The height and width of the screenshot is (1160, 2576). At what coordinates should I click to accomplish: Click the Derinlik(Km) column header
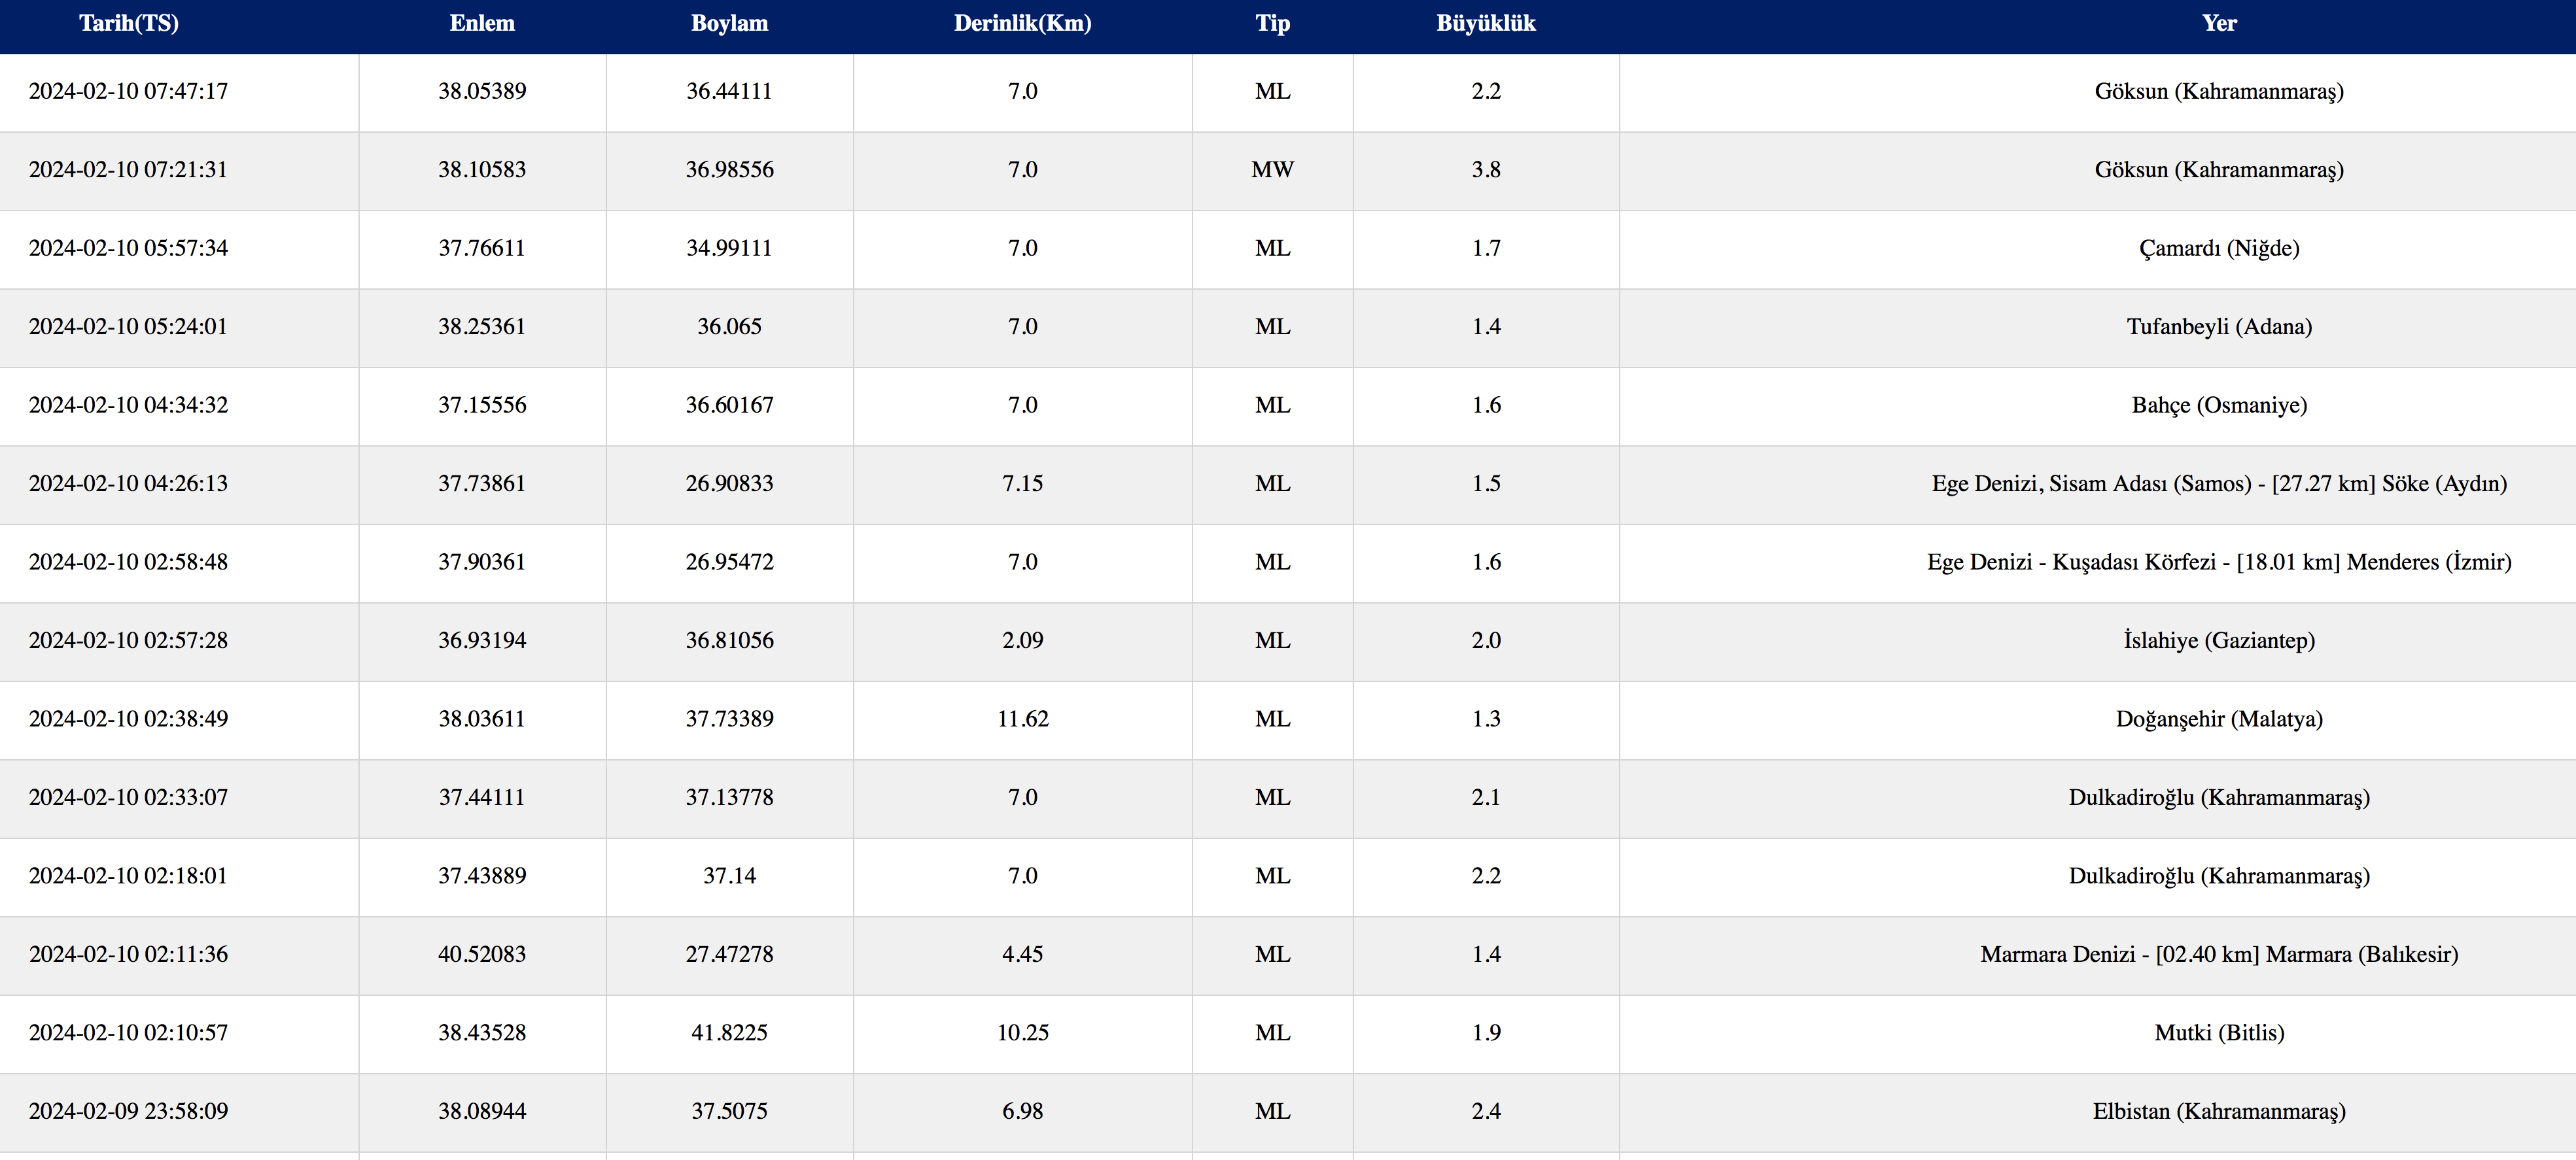pyautogui.click(x=1022, y=23)
